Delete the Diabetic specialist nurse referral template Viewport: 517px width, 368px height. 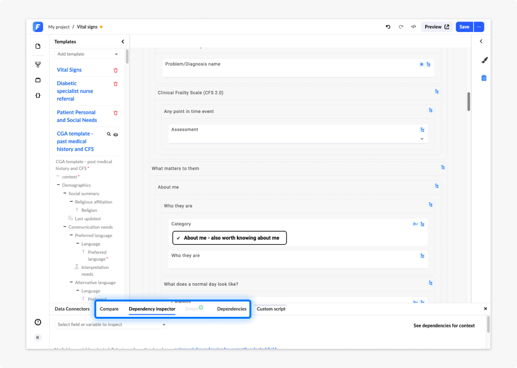tap(115, 84)
